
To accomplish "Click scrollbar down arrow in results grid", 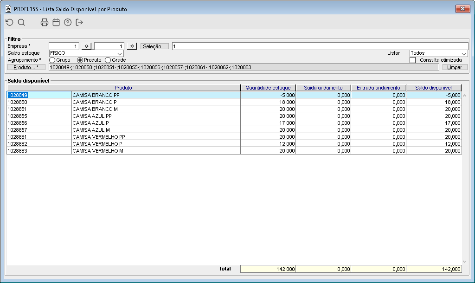I will point(465,262).
